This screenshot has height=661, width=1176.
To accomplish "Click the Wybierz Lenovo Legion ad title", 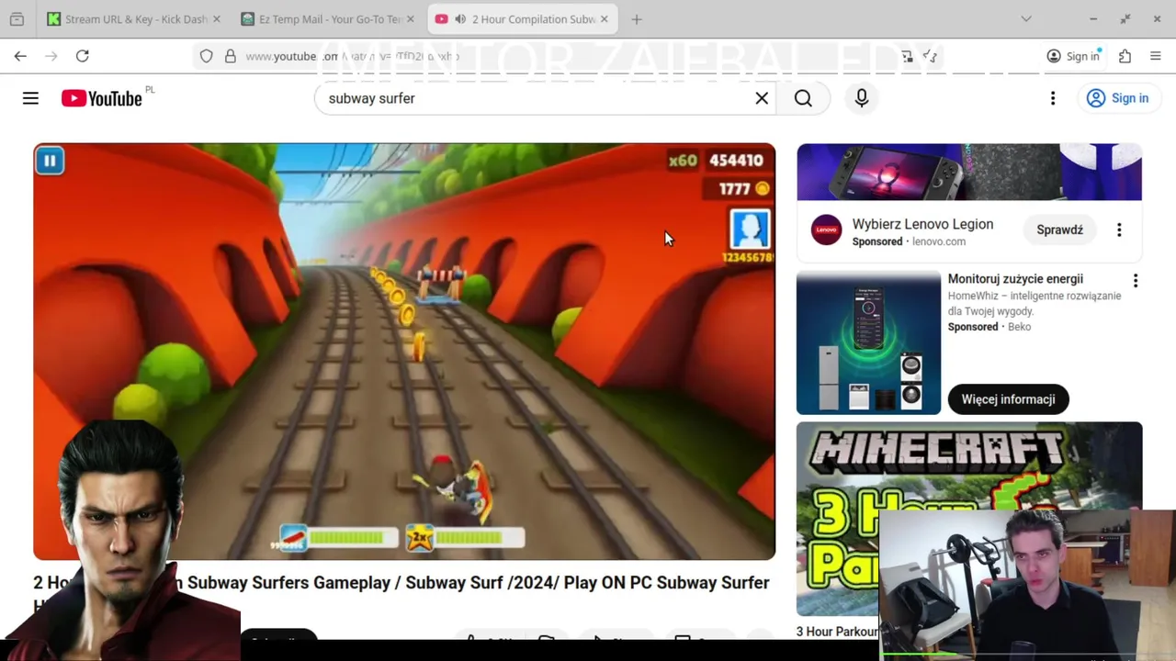I will click(x=922, y=224).
